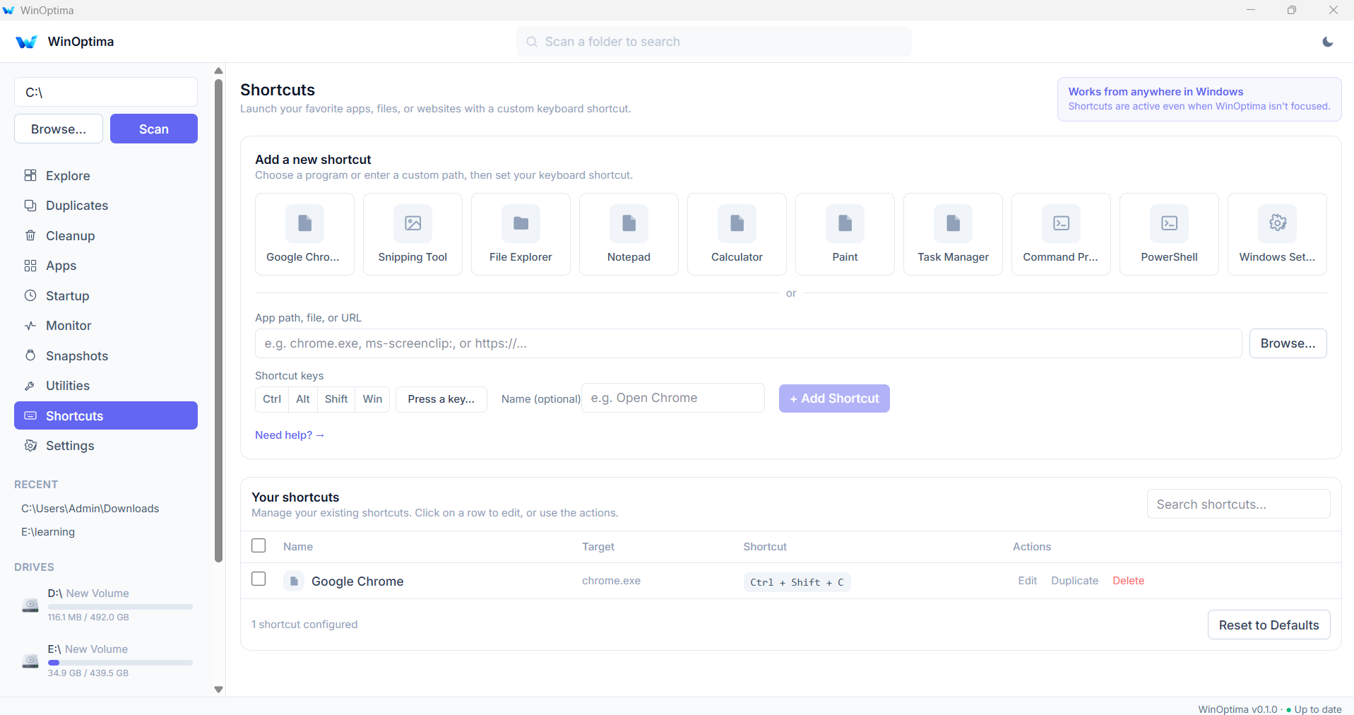The height and width of the screenshot is (715, 1354).
Task: Open the Explore section
Action: (x=106, y=175)
